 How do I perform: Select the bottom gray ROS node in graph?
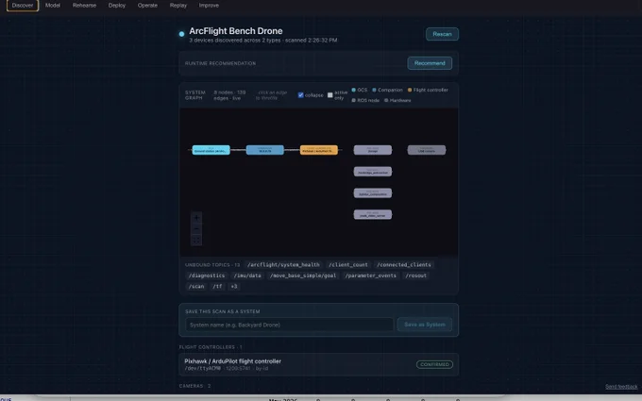[x=373, y=214]
